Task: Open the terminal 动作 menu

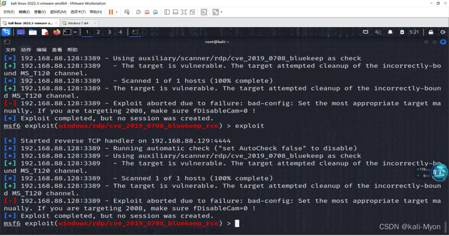Action: pos(26,50)
